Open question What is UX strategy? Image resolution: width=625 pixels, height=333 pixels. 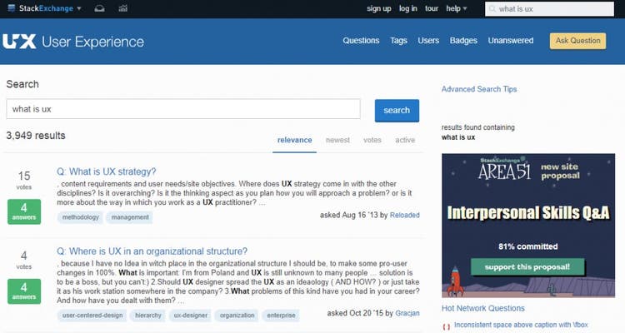(x=107, y=171)
